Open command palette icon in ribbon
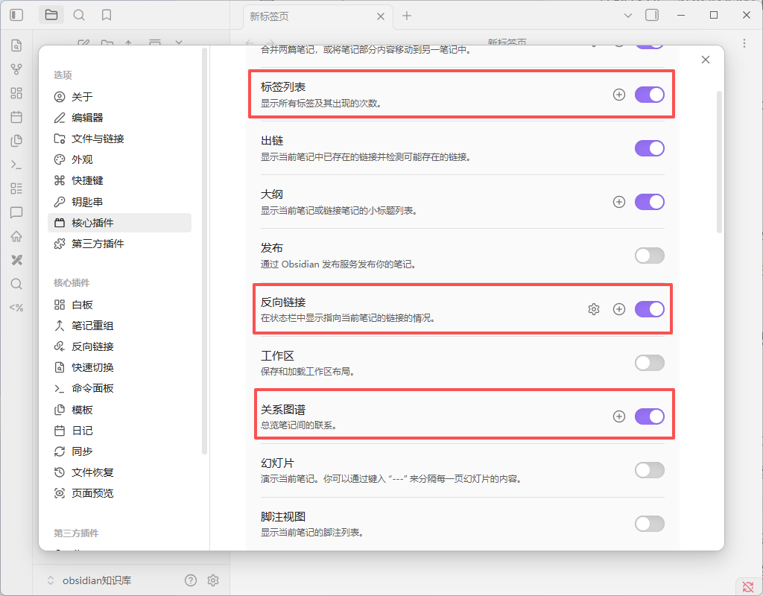Image resolution: width=763 pixels, height=596 pixels. click(x=16, y=165)
